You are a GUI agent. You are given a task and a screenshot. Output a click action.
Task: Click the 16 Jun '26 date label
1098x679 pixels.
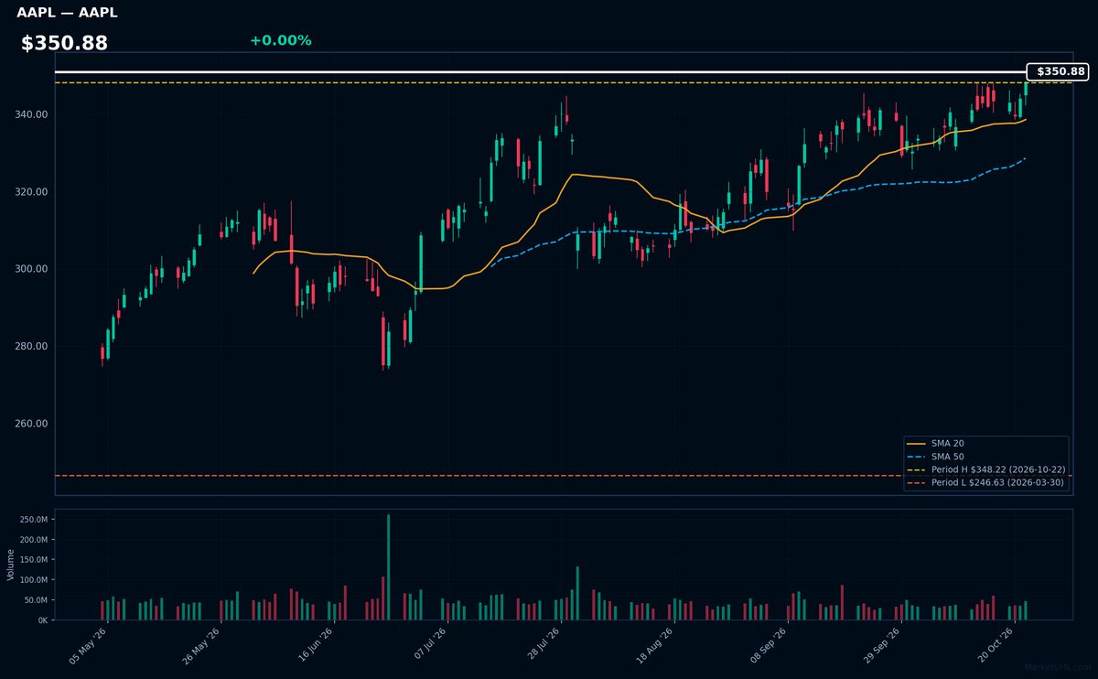click(x=315, y=645)
